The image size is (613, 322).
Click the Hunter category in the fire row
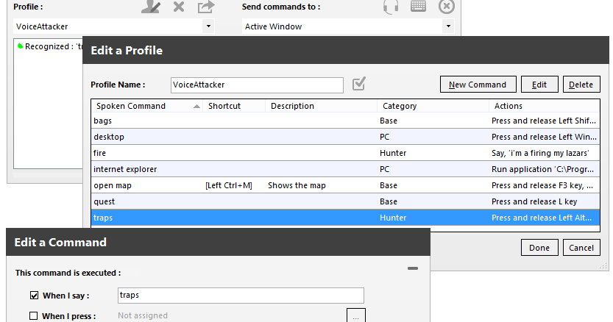click(x=393, y=153)
